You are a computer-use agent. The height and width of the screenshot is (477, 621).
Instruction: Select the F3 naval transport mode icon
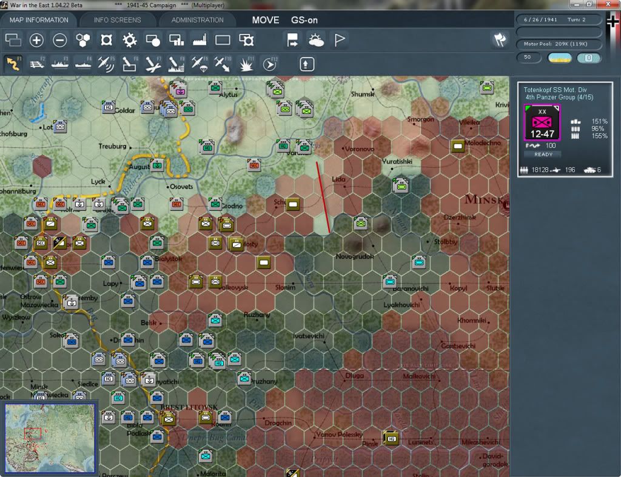click(x=60, y=64)
